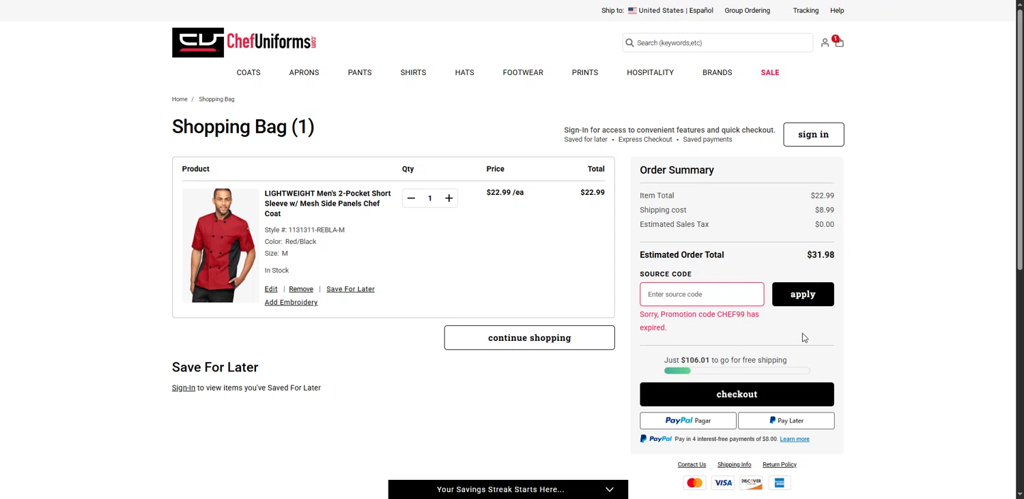This screenshot has height=499, width=1024.
Task: Click the 'Shipping cost' label
Action: [663, 210]
